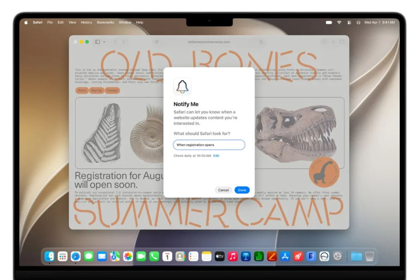419x280 pixels.
Task: Click the About button on the webpage
Action: click(82, 91)
